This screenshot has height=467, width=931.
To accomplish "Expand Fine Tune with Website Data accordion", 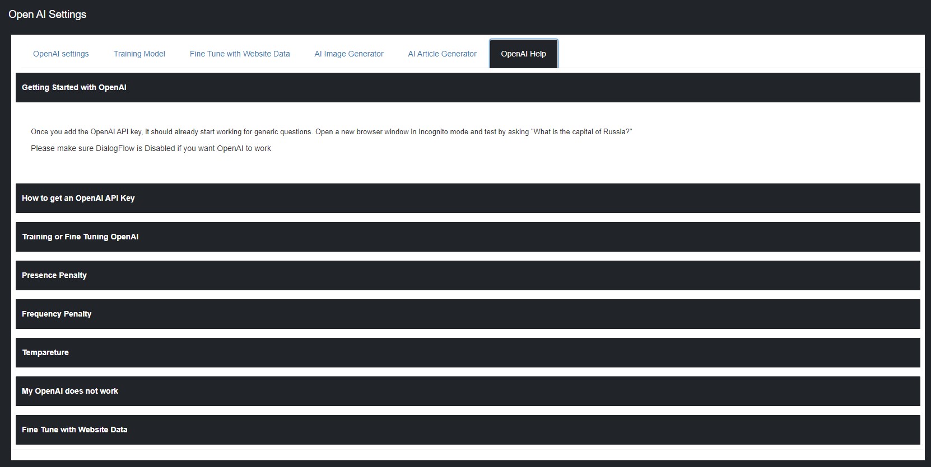I will 468,430.
